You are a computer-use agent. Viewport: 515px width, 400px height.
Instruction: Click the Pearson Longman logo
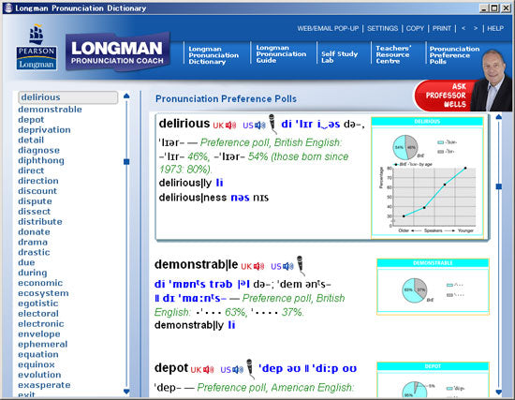pos(37,47)
